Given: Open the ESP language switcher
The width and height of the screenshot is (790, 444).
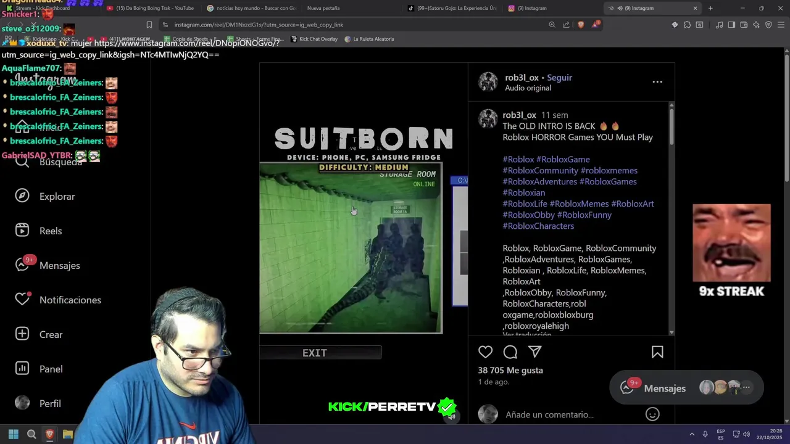Looking at the screenshot, I should 721,434.
